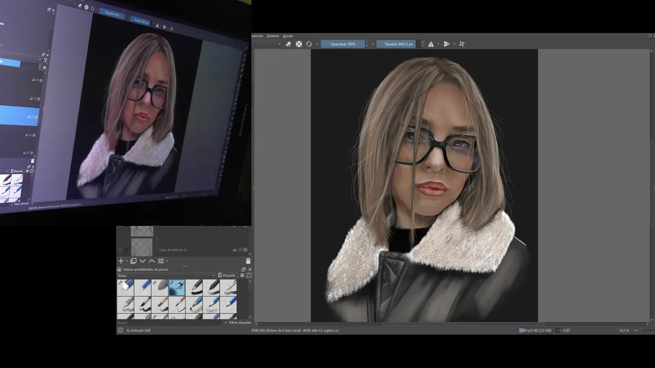The image size is (655, 368).
Task: Select the white-tipped pen preset
Action: (228, 287)
